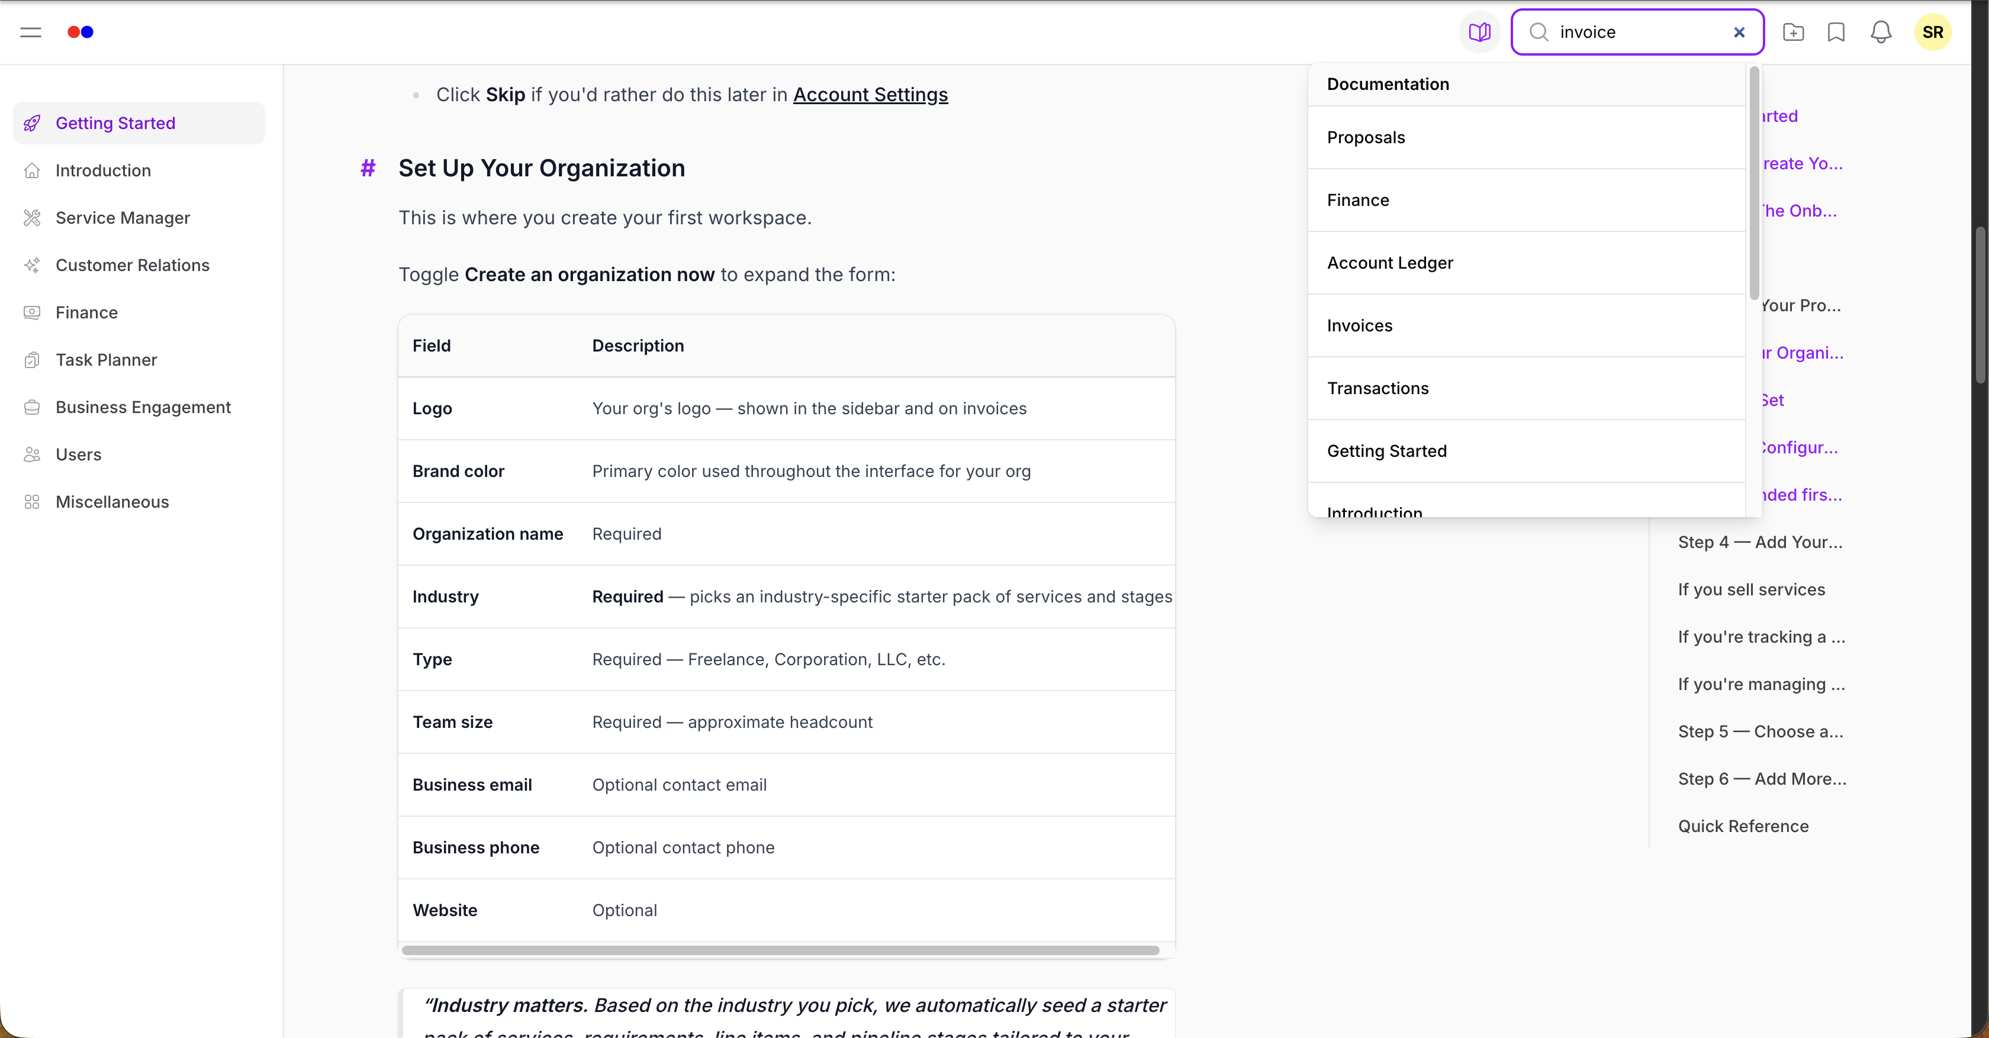Open the Invoices search result

point(1527,325)
